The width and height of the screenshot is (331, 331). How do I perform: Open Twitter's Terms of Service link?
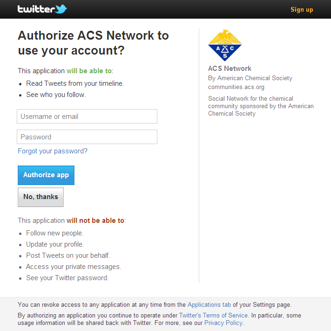point(213,315)
